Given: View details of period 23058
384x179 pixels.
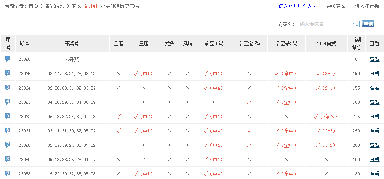Looking at the screenshot, I should click(374, 174).
